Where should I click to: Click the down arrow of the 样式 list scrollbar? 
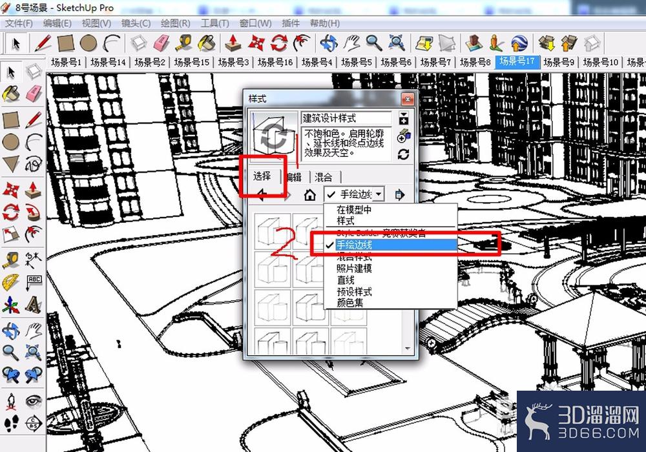(x=407, y=349)
